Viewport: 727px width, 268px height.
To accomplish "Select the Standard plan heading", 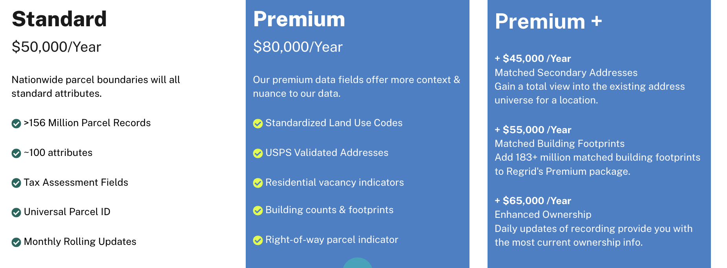I will click(59, 19).
